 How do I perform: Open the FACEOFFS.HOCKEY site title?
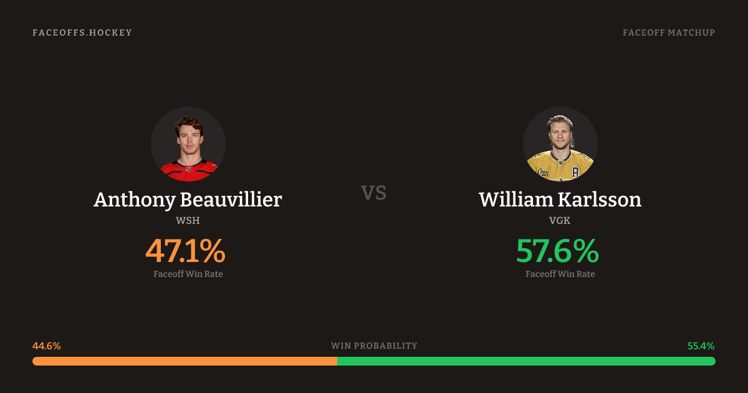coord(82,32)
